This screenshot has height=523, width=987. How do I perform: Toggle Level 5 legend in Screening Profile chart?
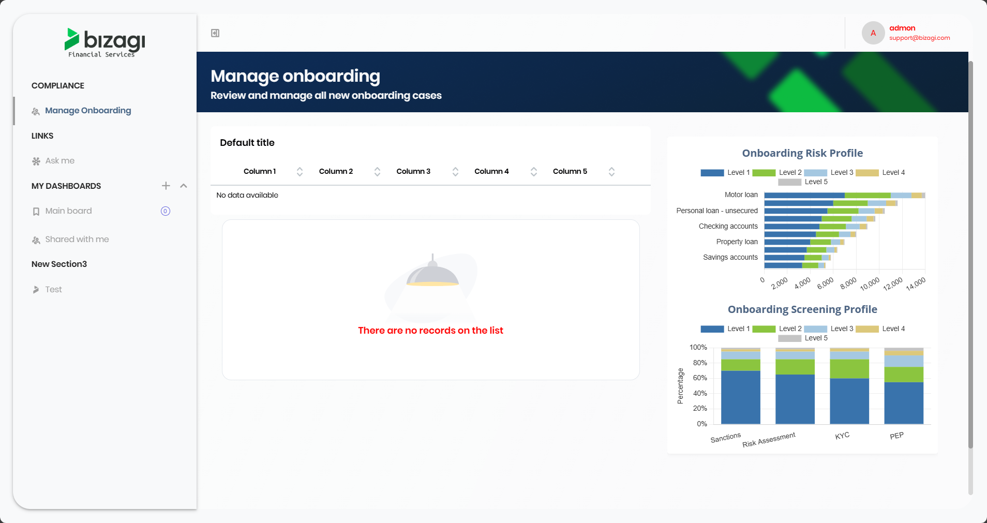tap(803, 338)
